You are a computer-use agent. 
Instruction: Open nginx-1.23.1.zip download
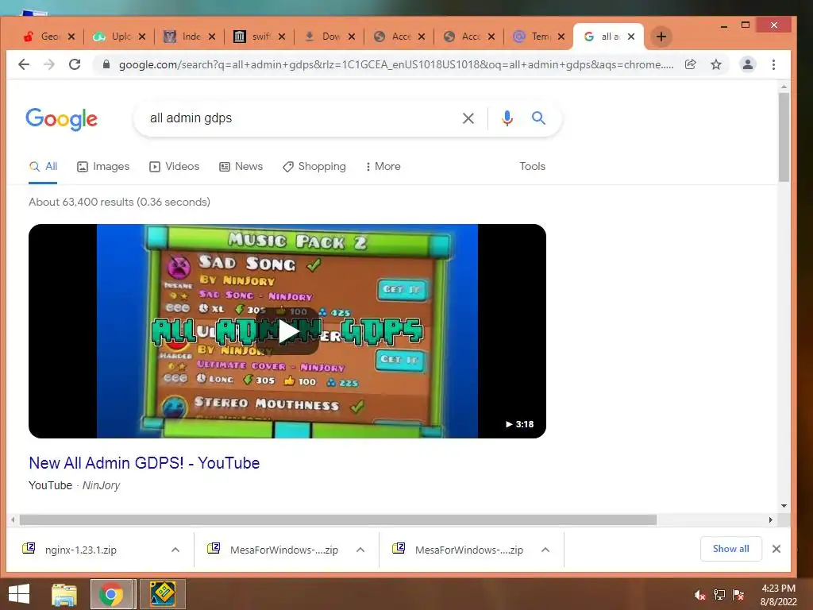point(81,550)
